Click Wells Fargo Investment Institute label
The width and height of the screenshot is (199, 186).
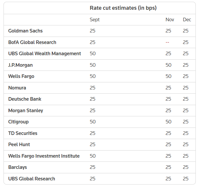44,156
